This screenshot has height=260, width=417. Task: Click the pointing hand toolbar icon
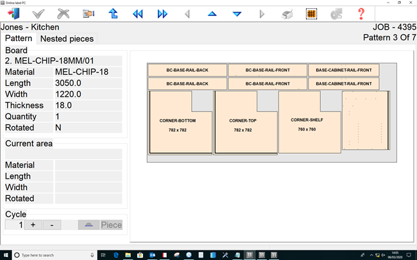click(88, 13)
